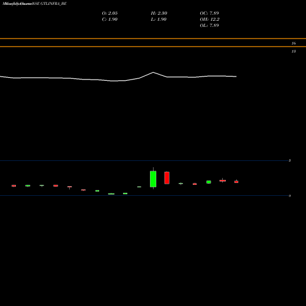This screenshot has height=306, width=306.
Task: Select the low price label L: 1.90
Action: pyautogui.click(x=159, y=20)
